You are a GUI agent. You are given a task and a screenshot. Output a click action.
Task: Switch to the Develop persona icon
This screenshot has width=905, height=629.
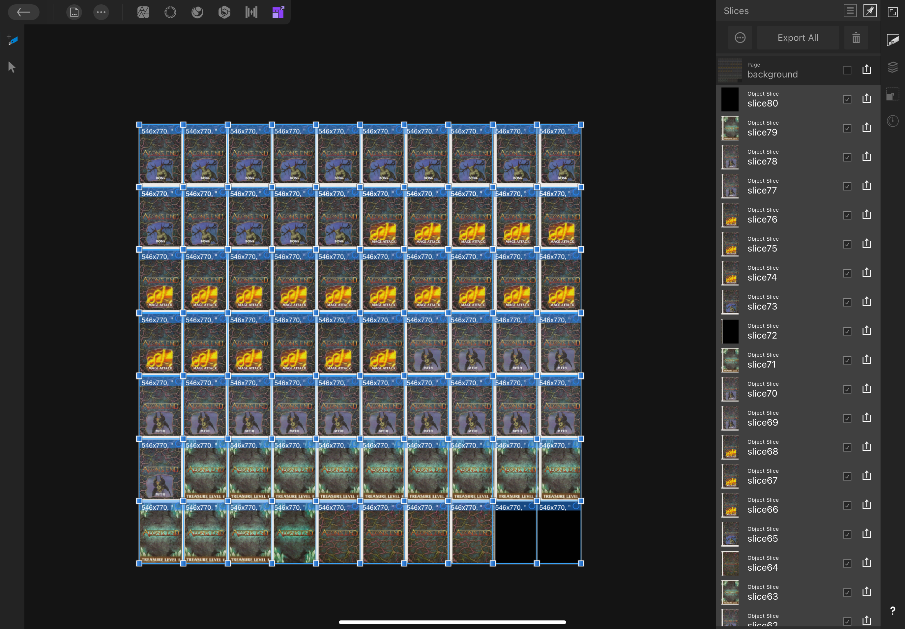224,12
